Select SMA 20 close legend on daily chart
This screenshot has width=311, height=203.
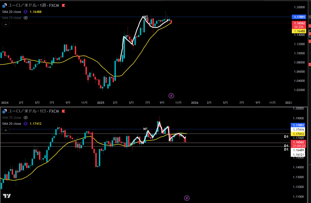click(11, 124)
